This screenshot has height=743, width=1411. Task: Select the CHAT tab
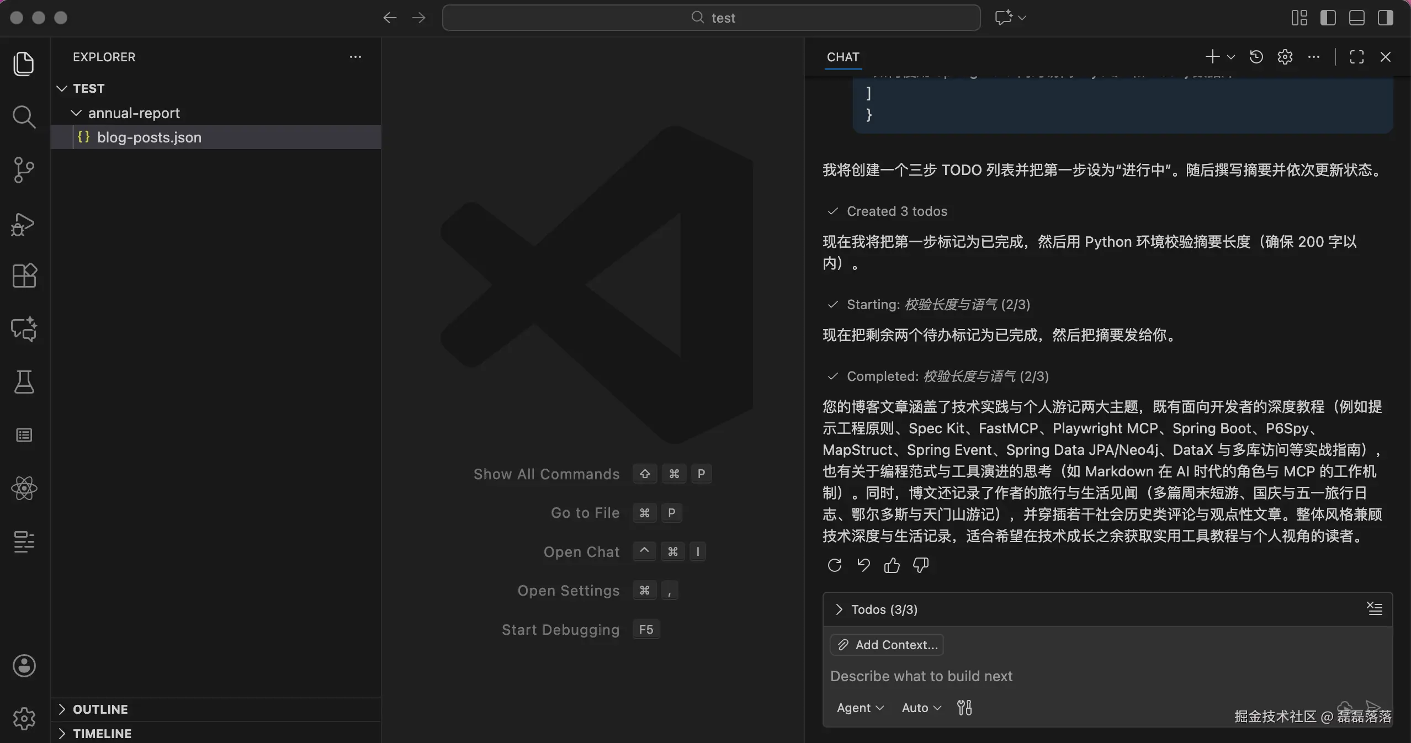coord(843,57)
